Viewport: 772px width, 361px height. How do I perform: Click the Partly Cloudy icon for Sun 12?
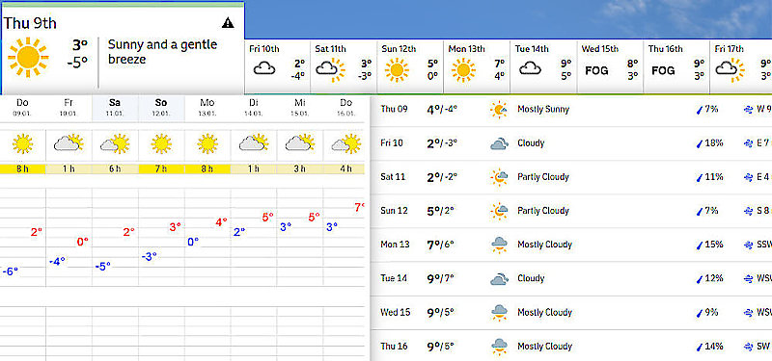499,211
